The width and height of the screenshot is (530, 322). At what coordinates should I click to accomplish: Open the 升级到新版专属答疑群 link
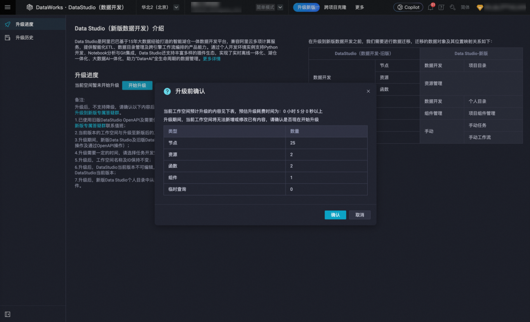pyautogui.click(x=98, y=113)
